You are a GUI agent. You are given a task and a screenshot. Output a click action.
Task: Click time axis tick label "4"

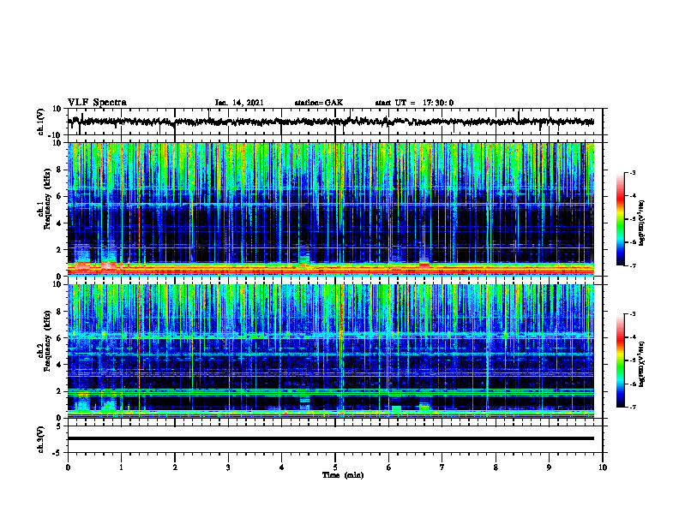coord(281,467)
